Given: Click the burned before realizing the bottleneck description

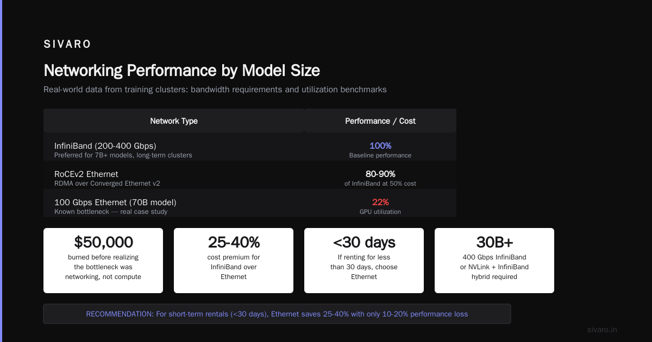Looking at the screenshot, I should (x=103, y=267).
